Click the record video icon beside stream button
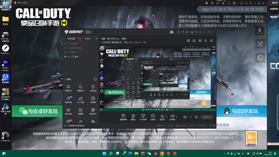The width and height of the screenshot is (279, 157). [x=185, y=117]
